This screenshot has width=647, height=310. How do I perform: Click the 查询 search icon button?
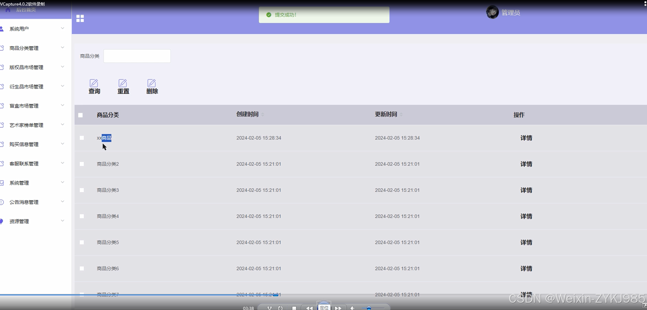pyautogui.click(x=94, y=87)
